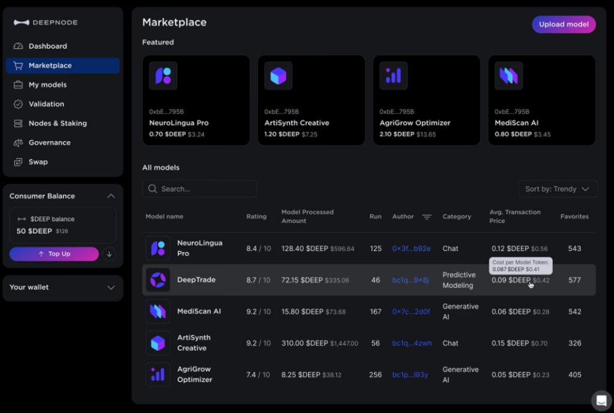The height and width of the screenshot is (413, 614).
Task: Open Nodes & Staking in the sidebar
Action: (58, 123)
